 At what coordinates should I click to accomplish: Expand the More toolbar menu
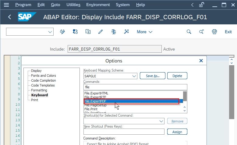pos(144,32)
